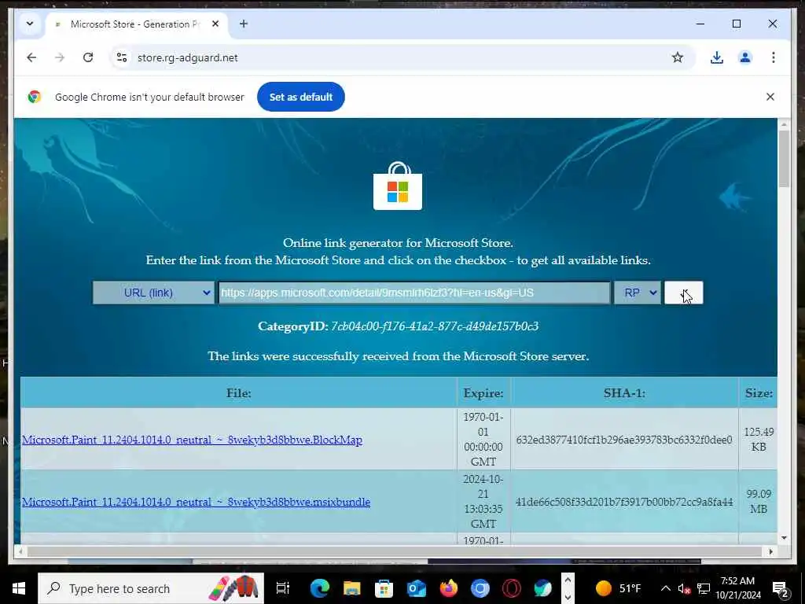Reload the store.rg-adguard.net page

click(x=88, y=57)
